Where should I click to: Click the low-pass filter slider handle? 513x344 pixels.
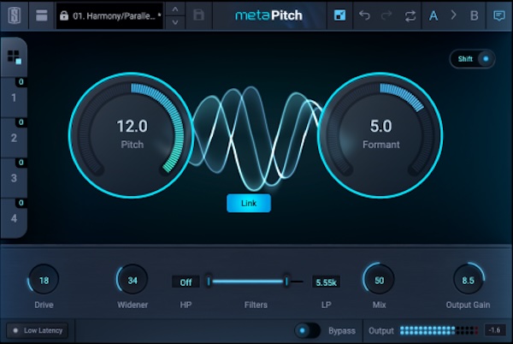pos(286,281)
